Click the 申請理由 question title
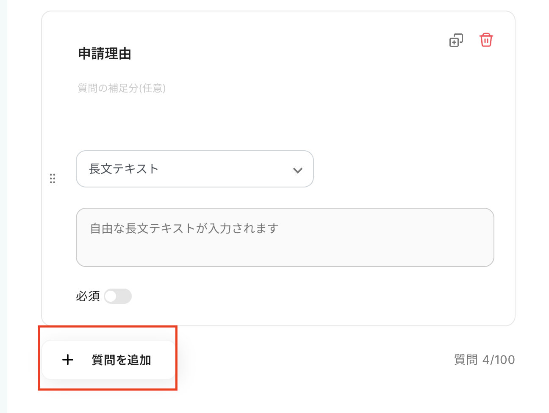 (105, 54)
